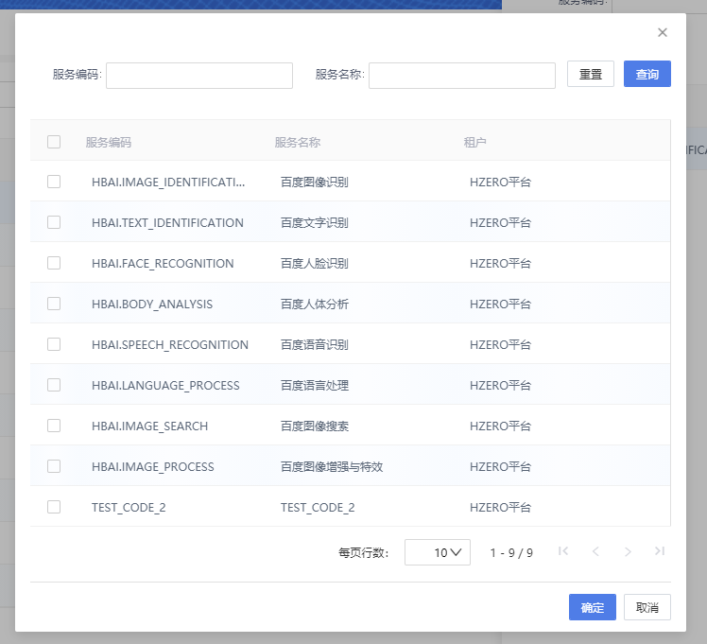Select the TEST_CODE_2 row checkbox
707x644 pixels.
click(x=54, y=507)
